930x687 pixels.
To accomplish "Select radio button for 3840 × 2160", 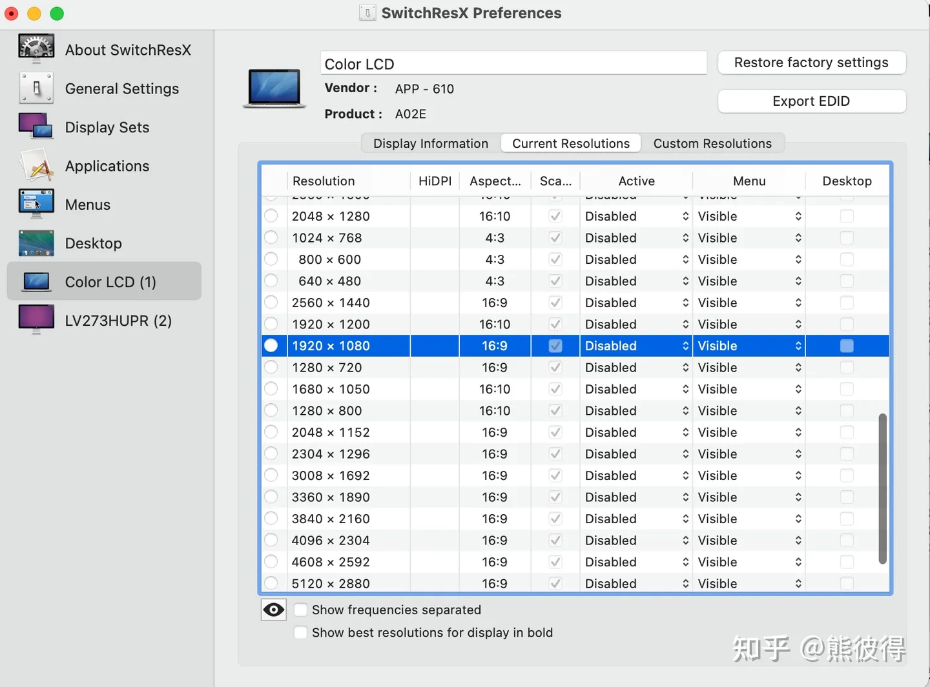I will point(271,519).
